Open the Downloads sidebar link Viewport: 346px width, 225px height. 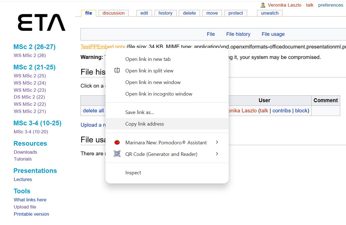[25, 152]
